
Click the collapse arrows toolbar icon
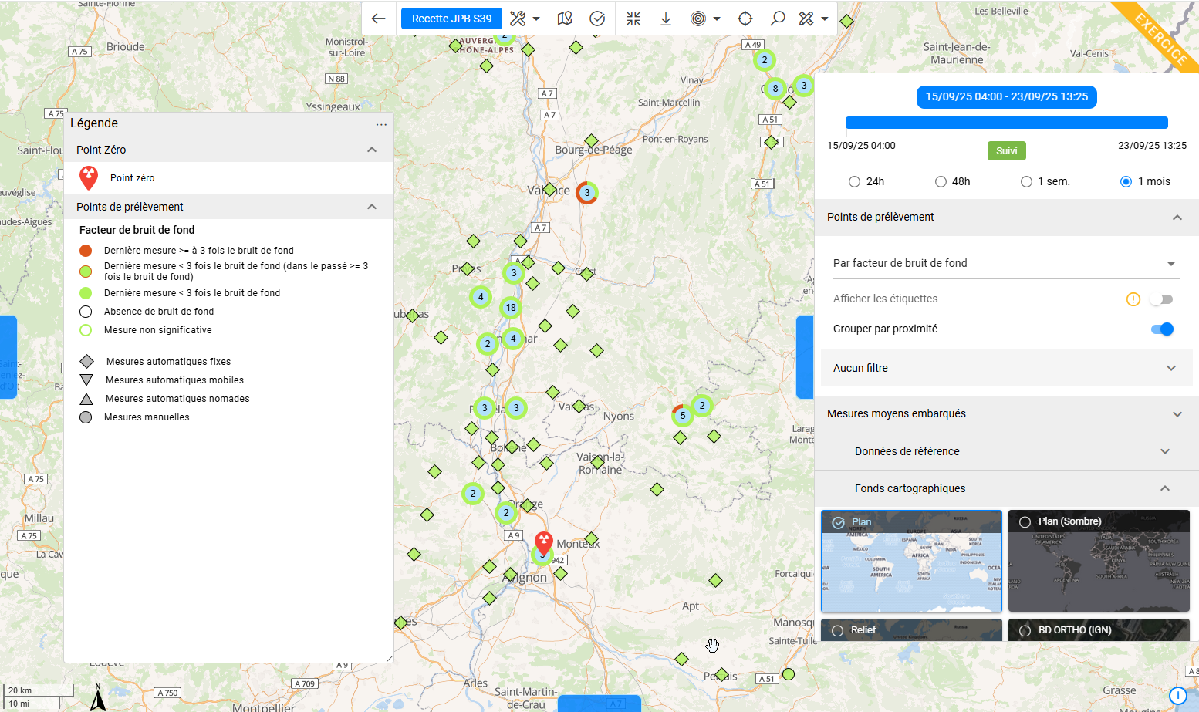pos(633,19)
